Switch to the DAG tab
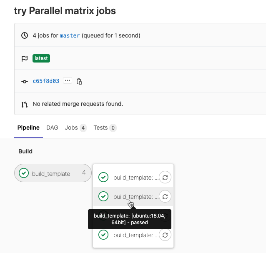Image resolution: width=266 pixels, height=253 pixels. pyautogui.click(x=52, y=128)
